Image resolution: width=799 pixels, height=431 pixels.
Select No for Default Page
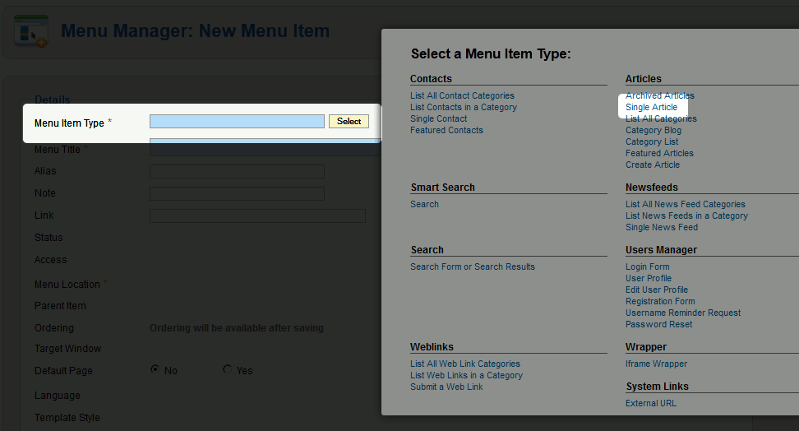(x=155, y=369)
